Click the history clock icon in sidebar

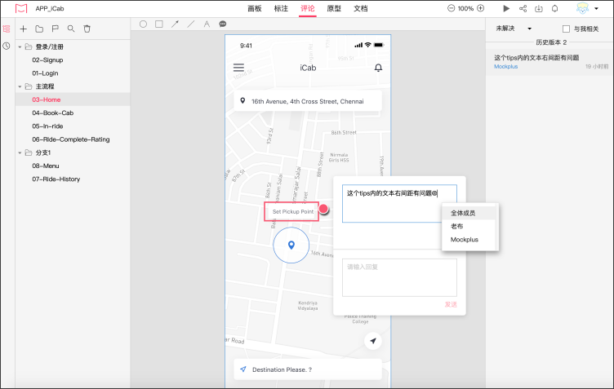pos(7,46)
